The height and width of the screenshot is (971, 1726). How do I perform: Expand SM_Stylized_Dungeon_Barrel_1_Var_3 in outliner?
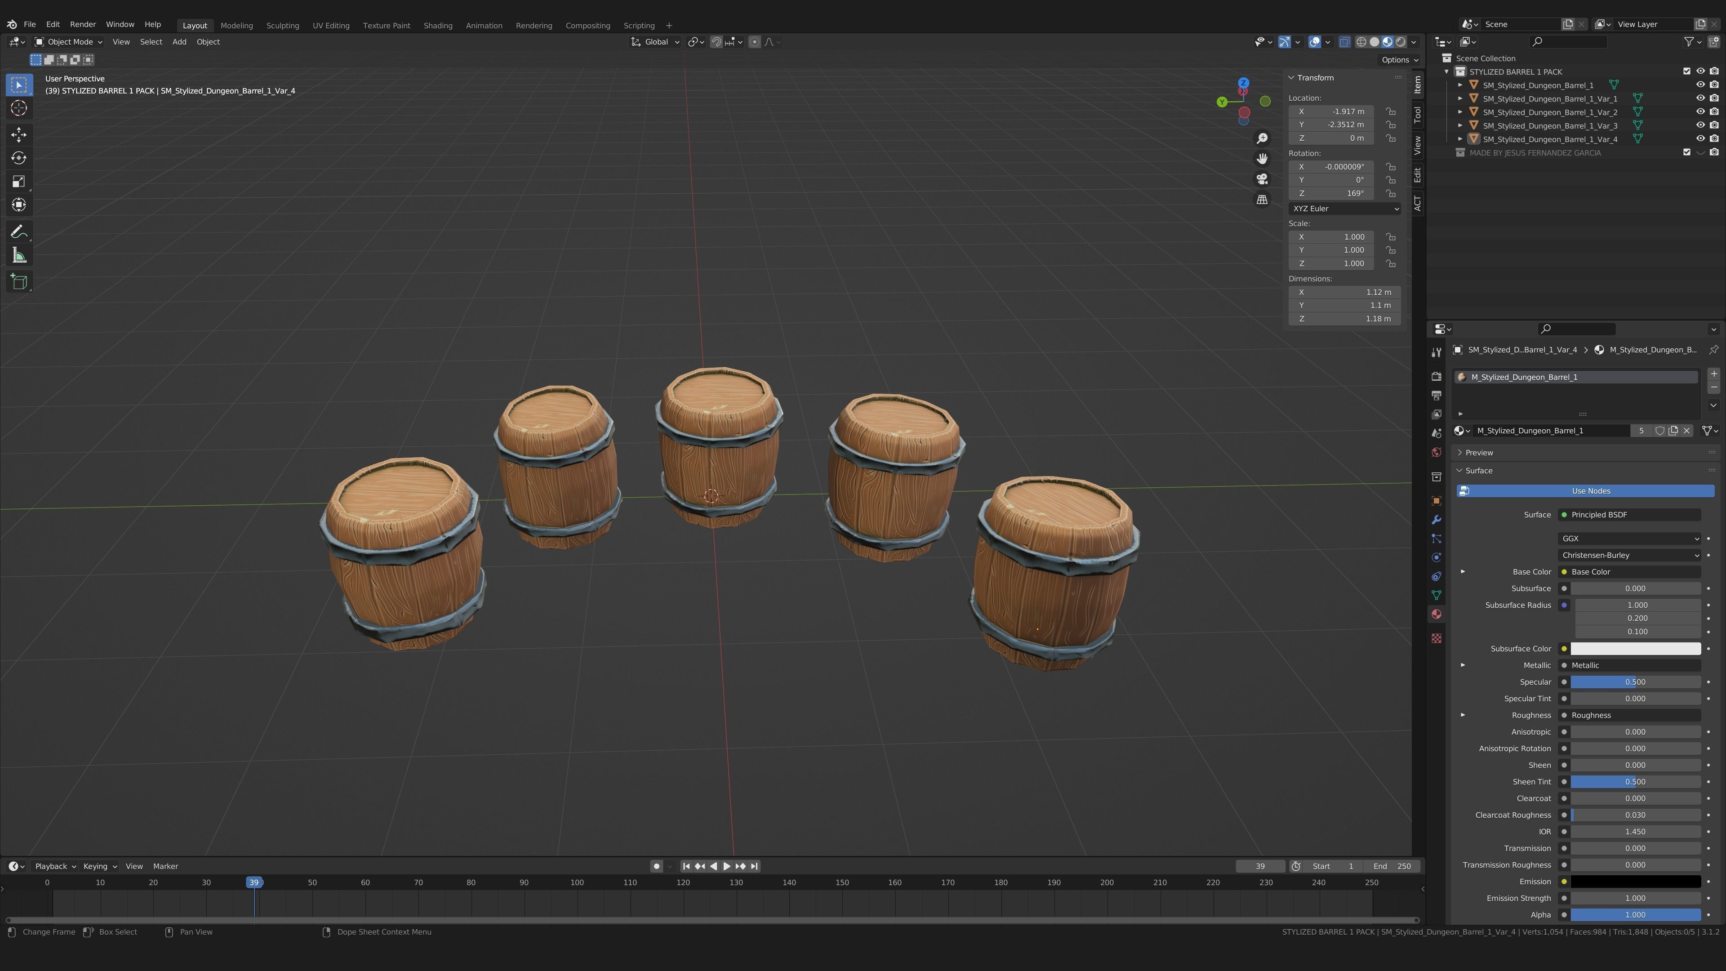1460,125
